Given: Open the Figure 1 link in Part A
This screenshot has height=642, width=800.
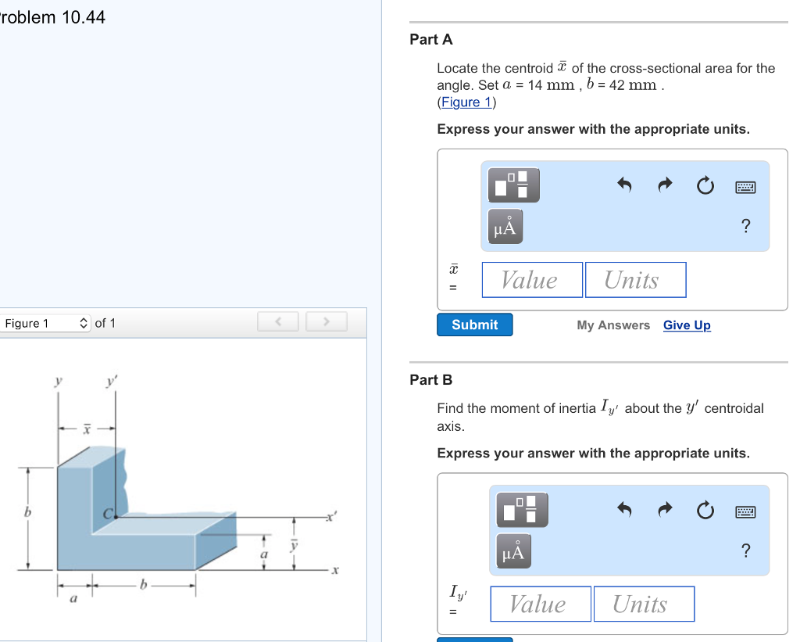Looking at the screenshot, I should click(x=465, y=102).
